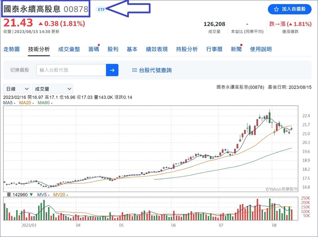Switch to the 基本 tab
Viewport: 318px width, 237px height.
point(132,49)
